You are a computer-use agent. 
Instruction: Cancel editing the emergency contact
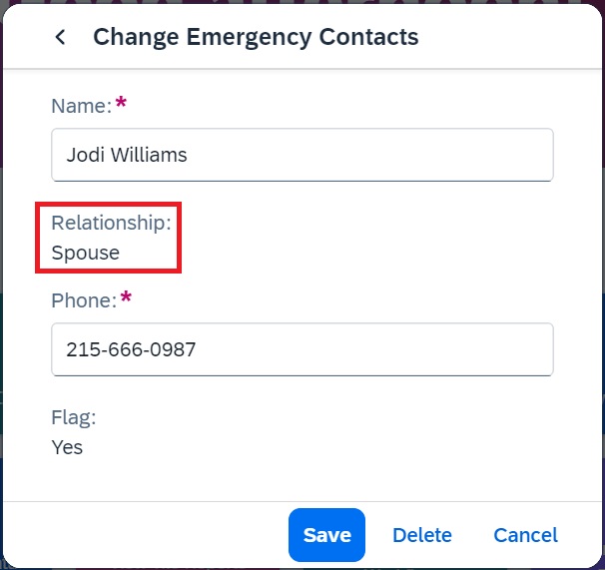click(x=525, y=535)
